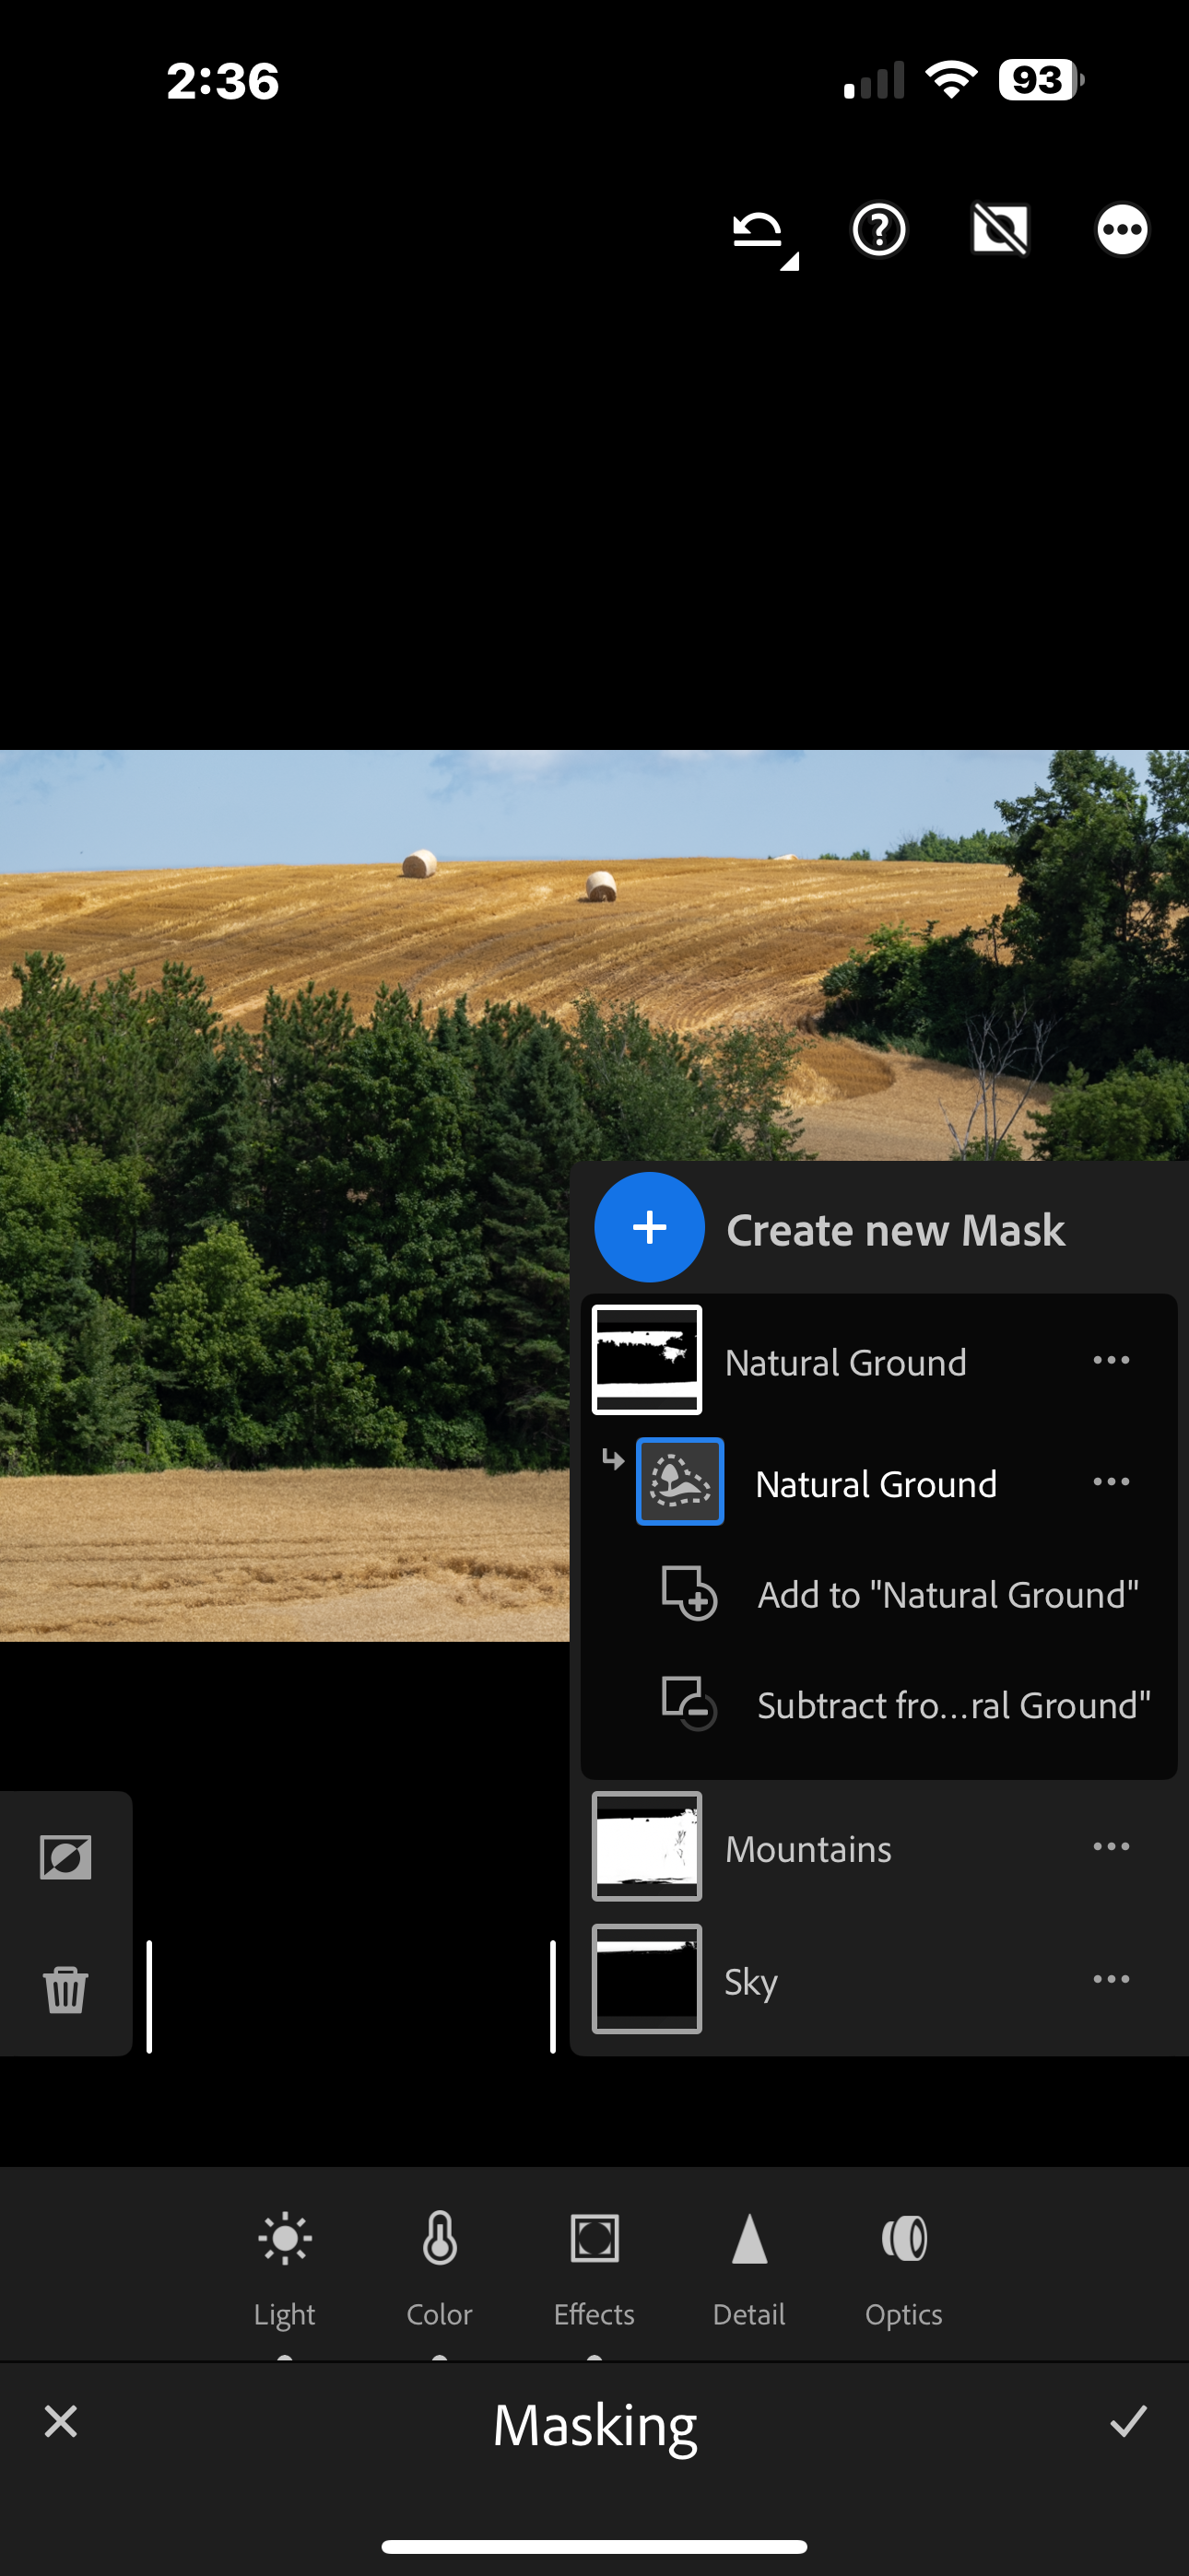1189x2576 pixels.
Task: Open the Light adjustments tab
Action: click(x=284, y=2270)
